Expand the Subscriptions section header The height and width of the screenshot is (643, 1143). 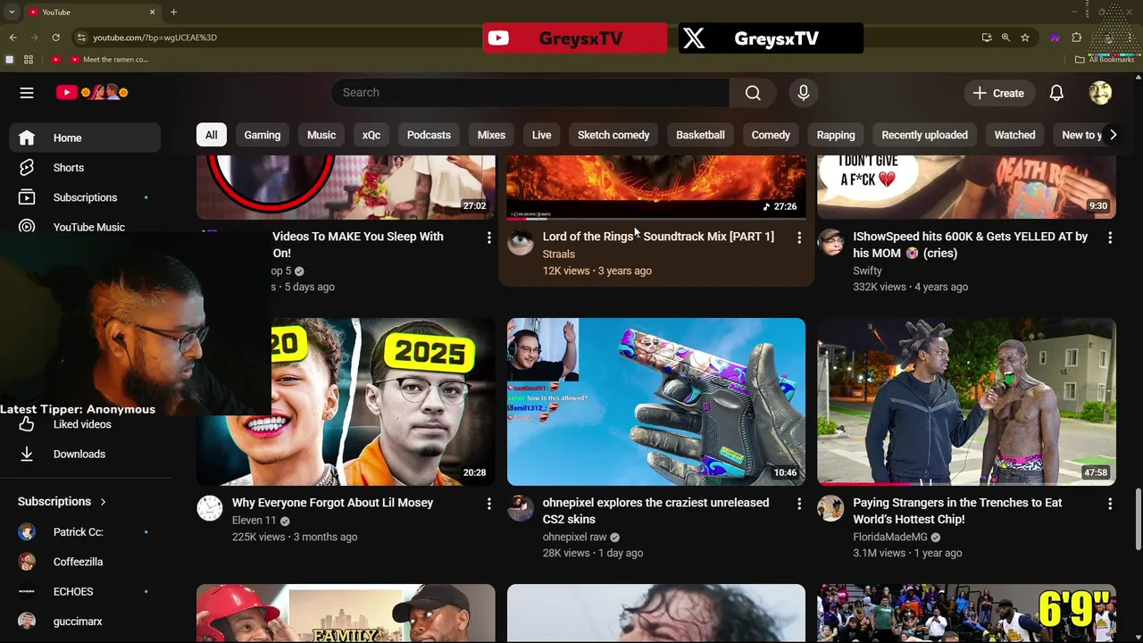[x=63, y=502]
